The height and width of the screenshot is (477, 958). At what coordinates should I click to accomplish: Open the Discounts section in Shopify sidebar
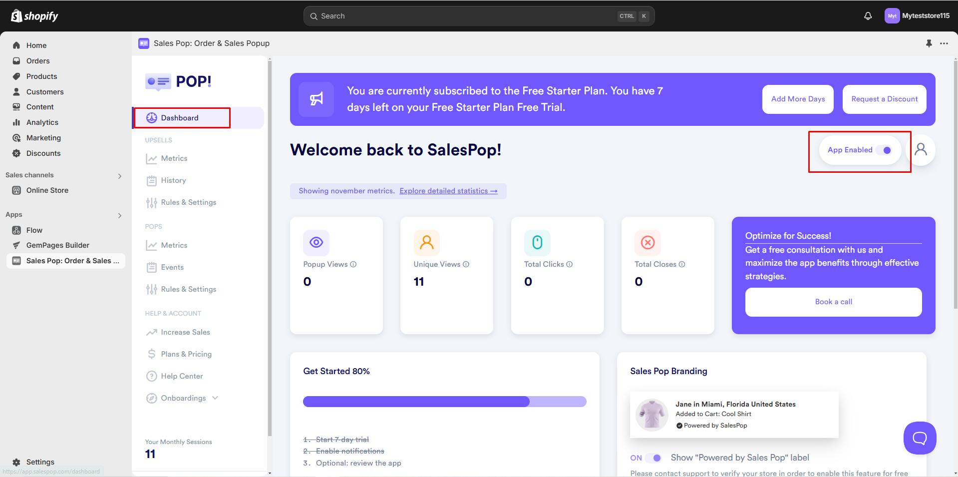tap(43, 153)
